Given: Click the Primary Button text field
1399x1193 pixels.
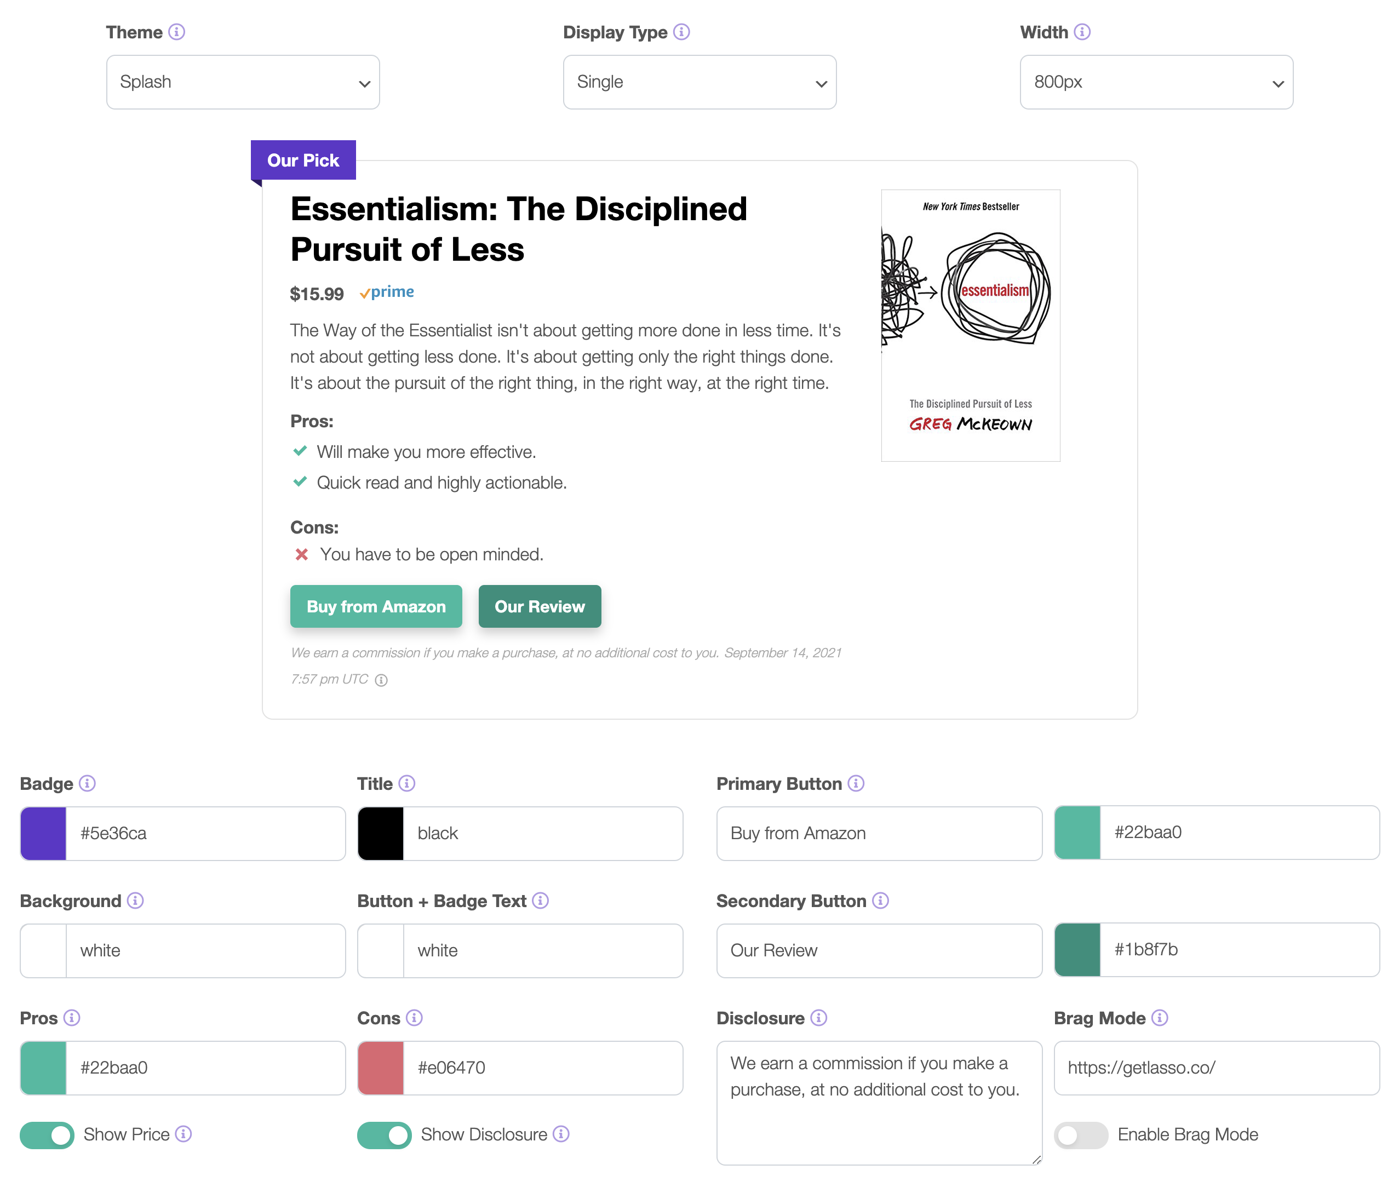Looking at the screenshot, I should pyautogui.click(x=879, y=833).
